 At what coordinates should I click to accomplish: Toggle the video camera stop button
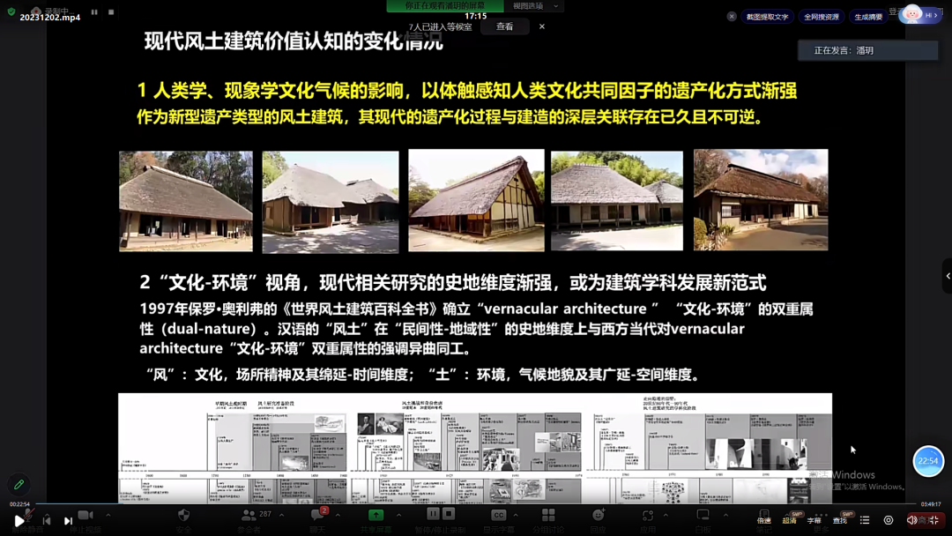click(x=85, y=515)
